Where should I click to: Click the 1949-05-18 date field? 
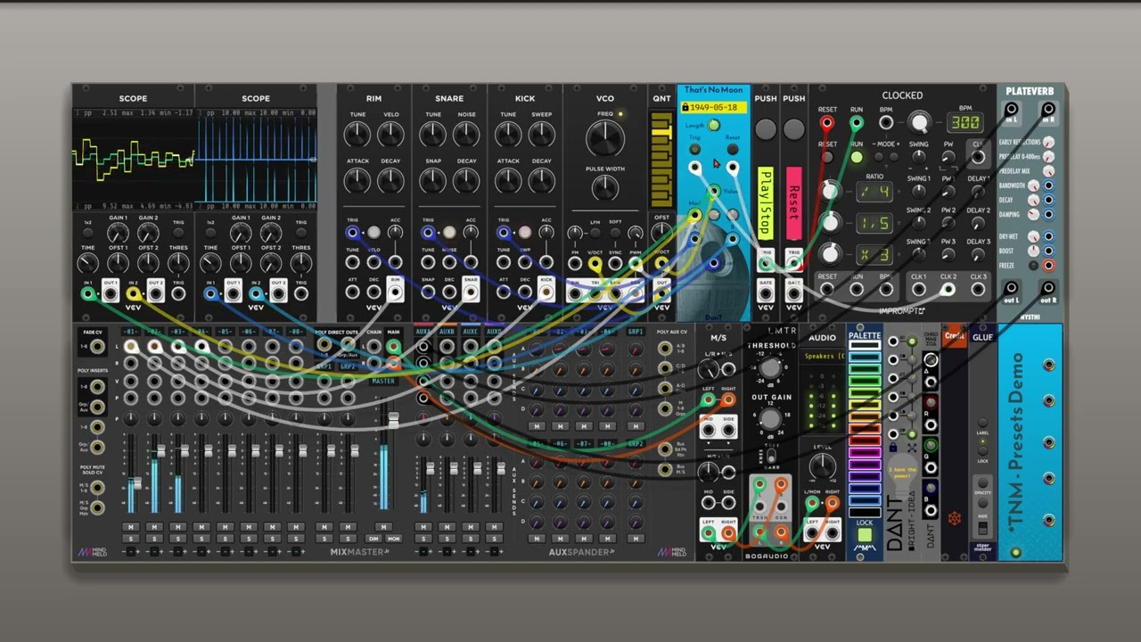(714, 108)
